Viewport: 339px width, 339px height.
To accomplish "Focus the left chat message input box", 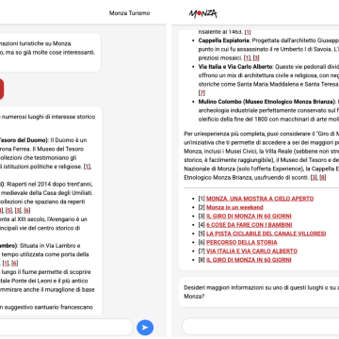I will [x=66, y=327].
